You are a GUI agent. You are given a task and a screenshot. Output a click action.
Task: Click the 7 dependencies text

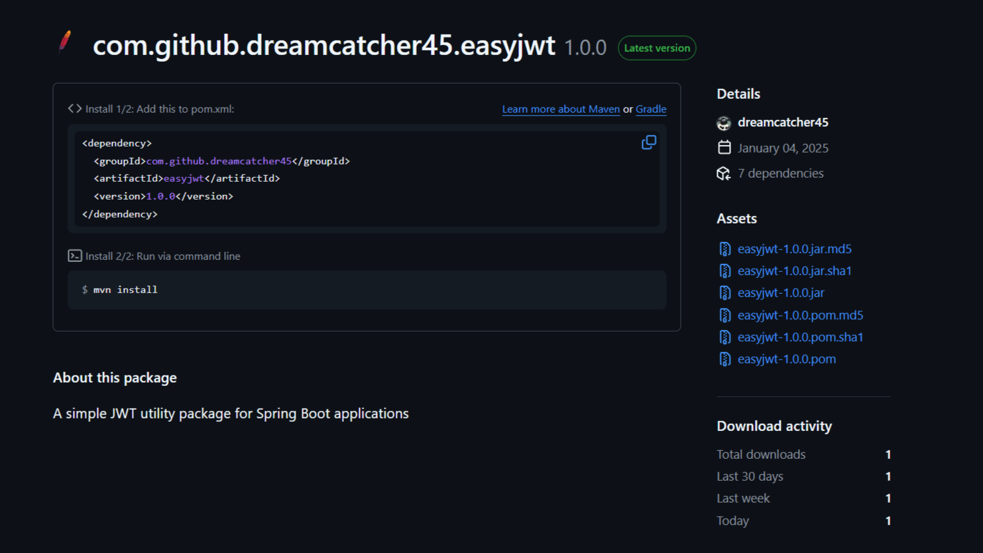(x=780, y=174)
